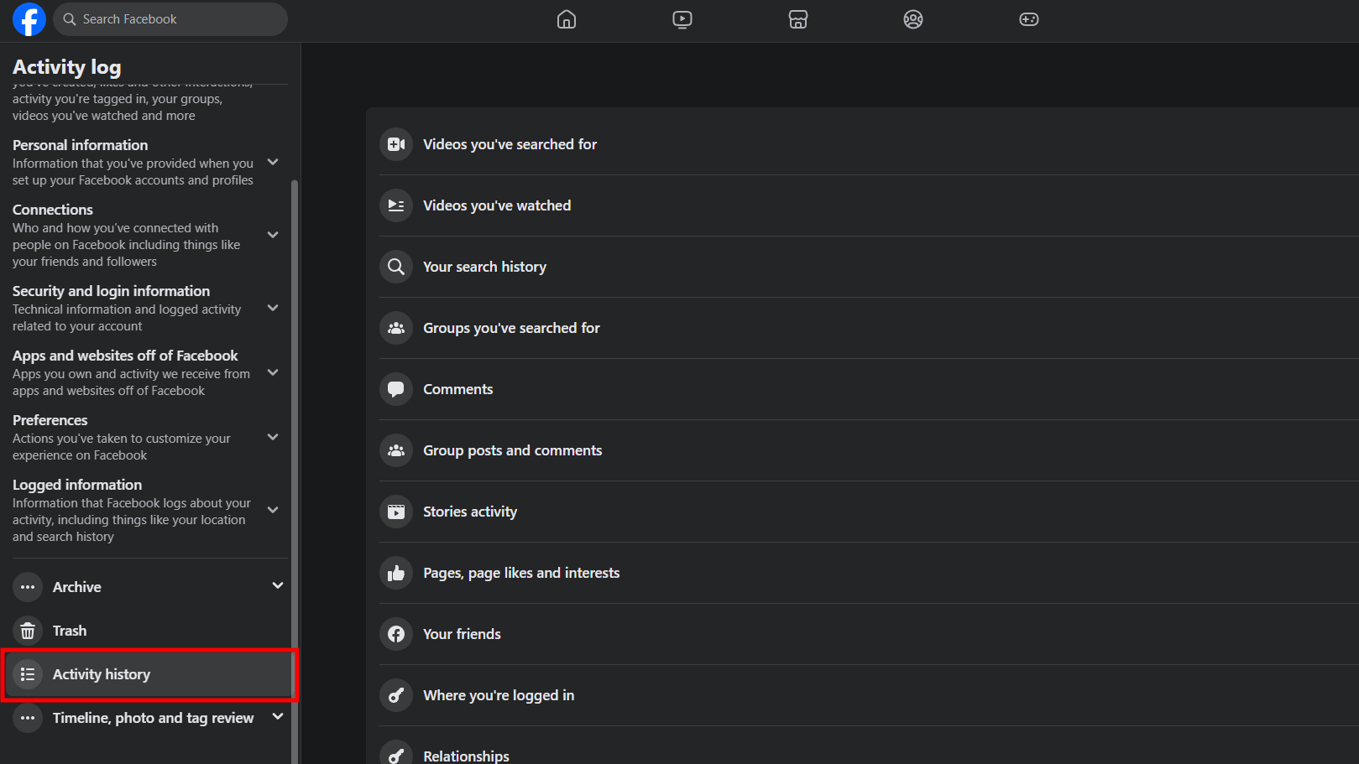Open the Gaming icon in top bar
The image size is (1359, 764).
click(x=1029, y=19)
